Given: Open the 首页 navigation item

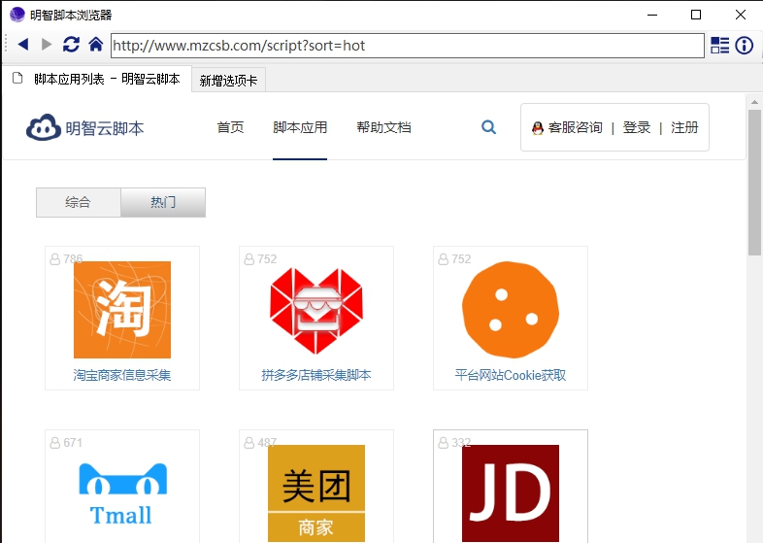Looking at the screenshot, I should pyautogui.click(x=230, y=127).
